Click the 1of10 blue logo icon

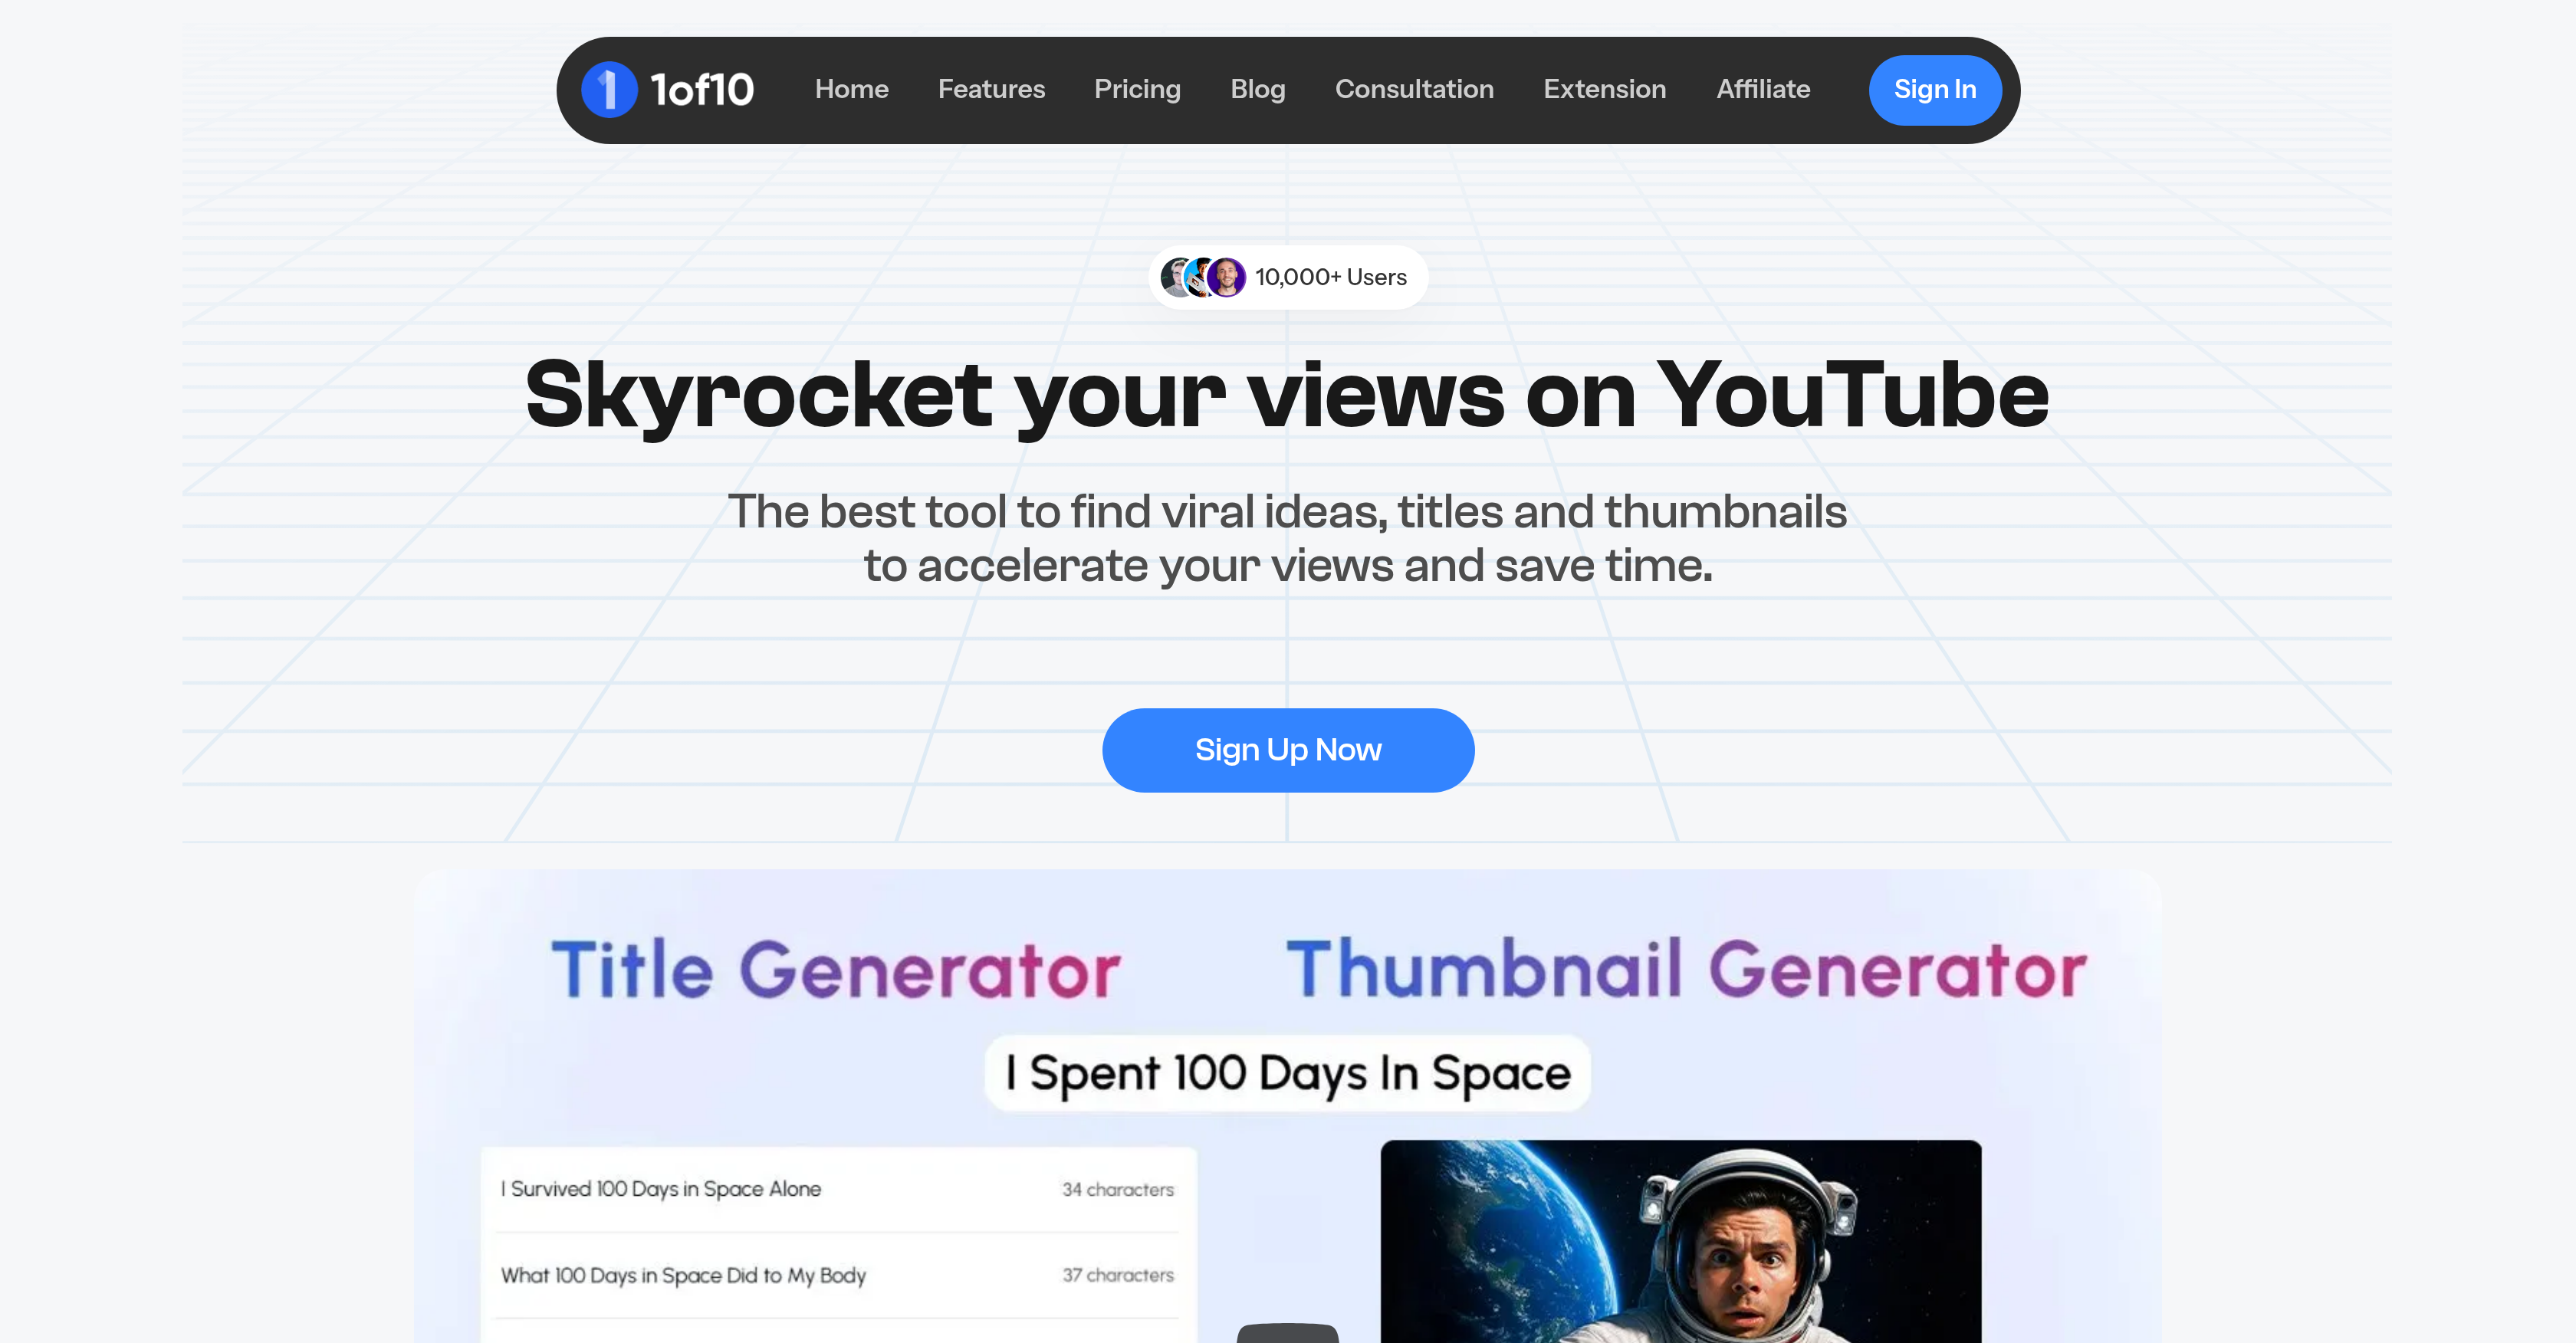click(x=609, y=90)
